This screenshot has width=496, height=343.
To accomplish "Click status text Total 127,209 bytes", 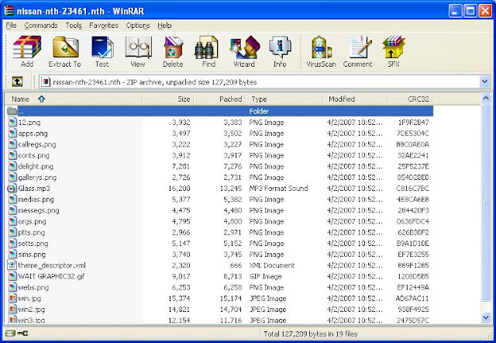I will (x=310, y=334).
